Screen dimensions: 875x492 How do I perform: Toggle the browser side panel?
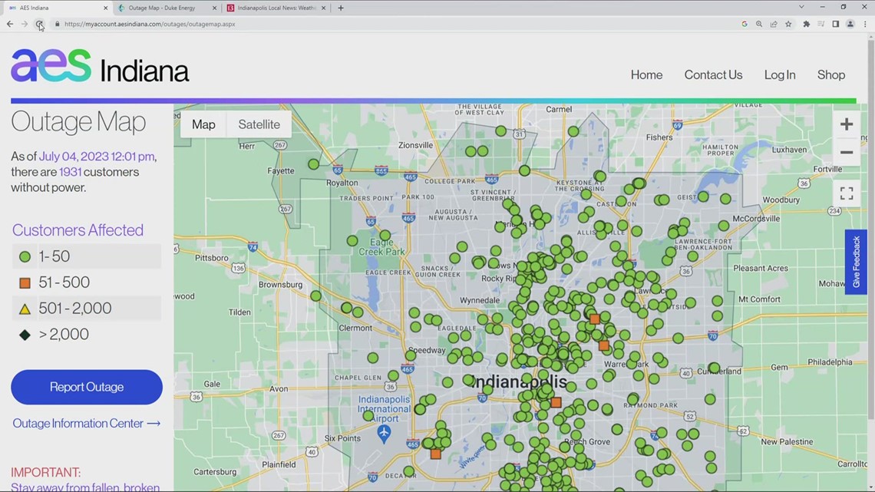click(835, 24)
